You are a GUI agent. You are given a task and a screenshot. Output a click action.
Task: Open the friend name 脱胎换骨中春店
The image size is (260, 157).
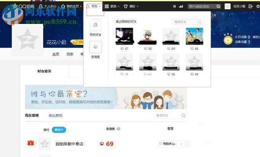click(x=69, y=144)
